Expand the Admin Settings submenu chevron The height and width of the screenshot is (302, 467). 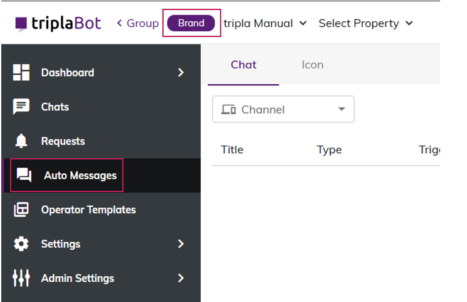181,278
